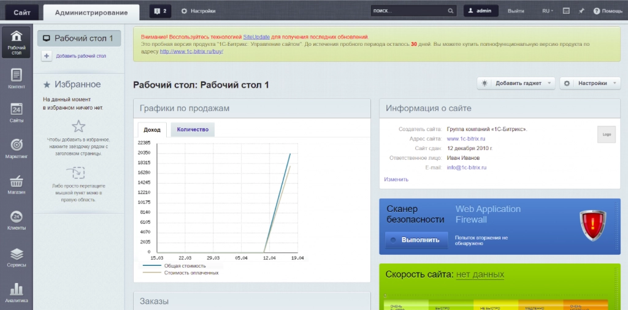Open the Сервисы sidebar section
Viewport: 628px width, 310px height.
tap(17, 257)
